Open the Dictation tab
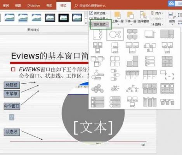The image size is (182, 155). [x=34, y=5]
